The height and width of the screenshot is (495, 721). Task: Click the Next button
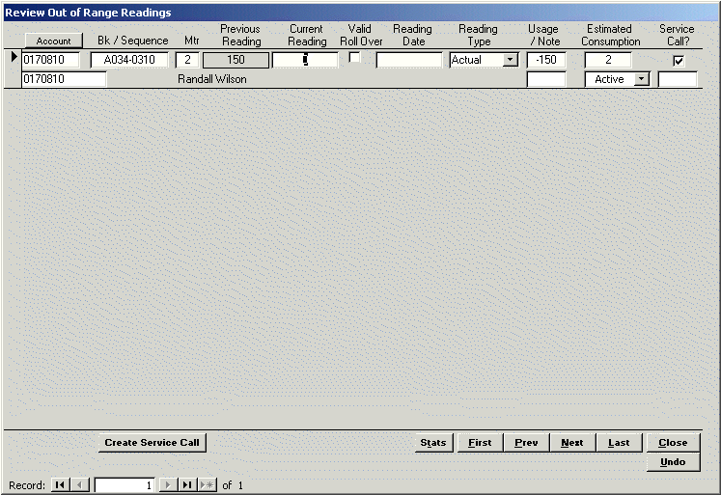[572, 443]
